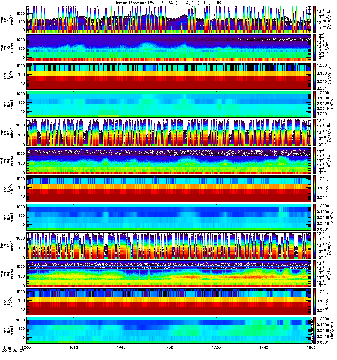
Task: Select the thd fff 64 edc34 spectrogram panel
Action: coord(169,132)
